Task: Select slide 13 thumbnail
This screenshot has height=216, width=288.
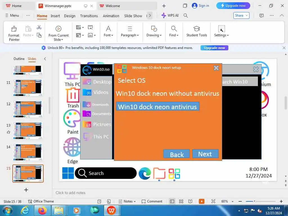Action: pos(28,131)
